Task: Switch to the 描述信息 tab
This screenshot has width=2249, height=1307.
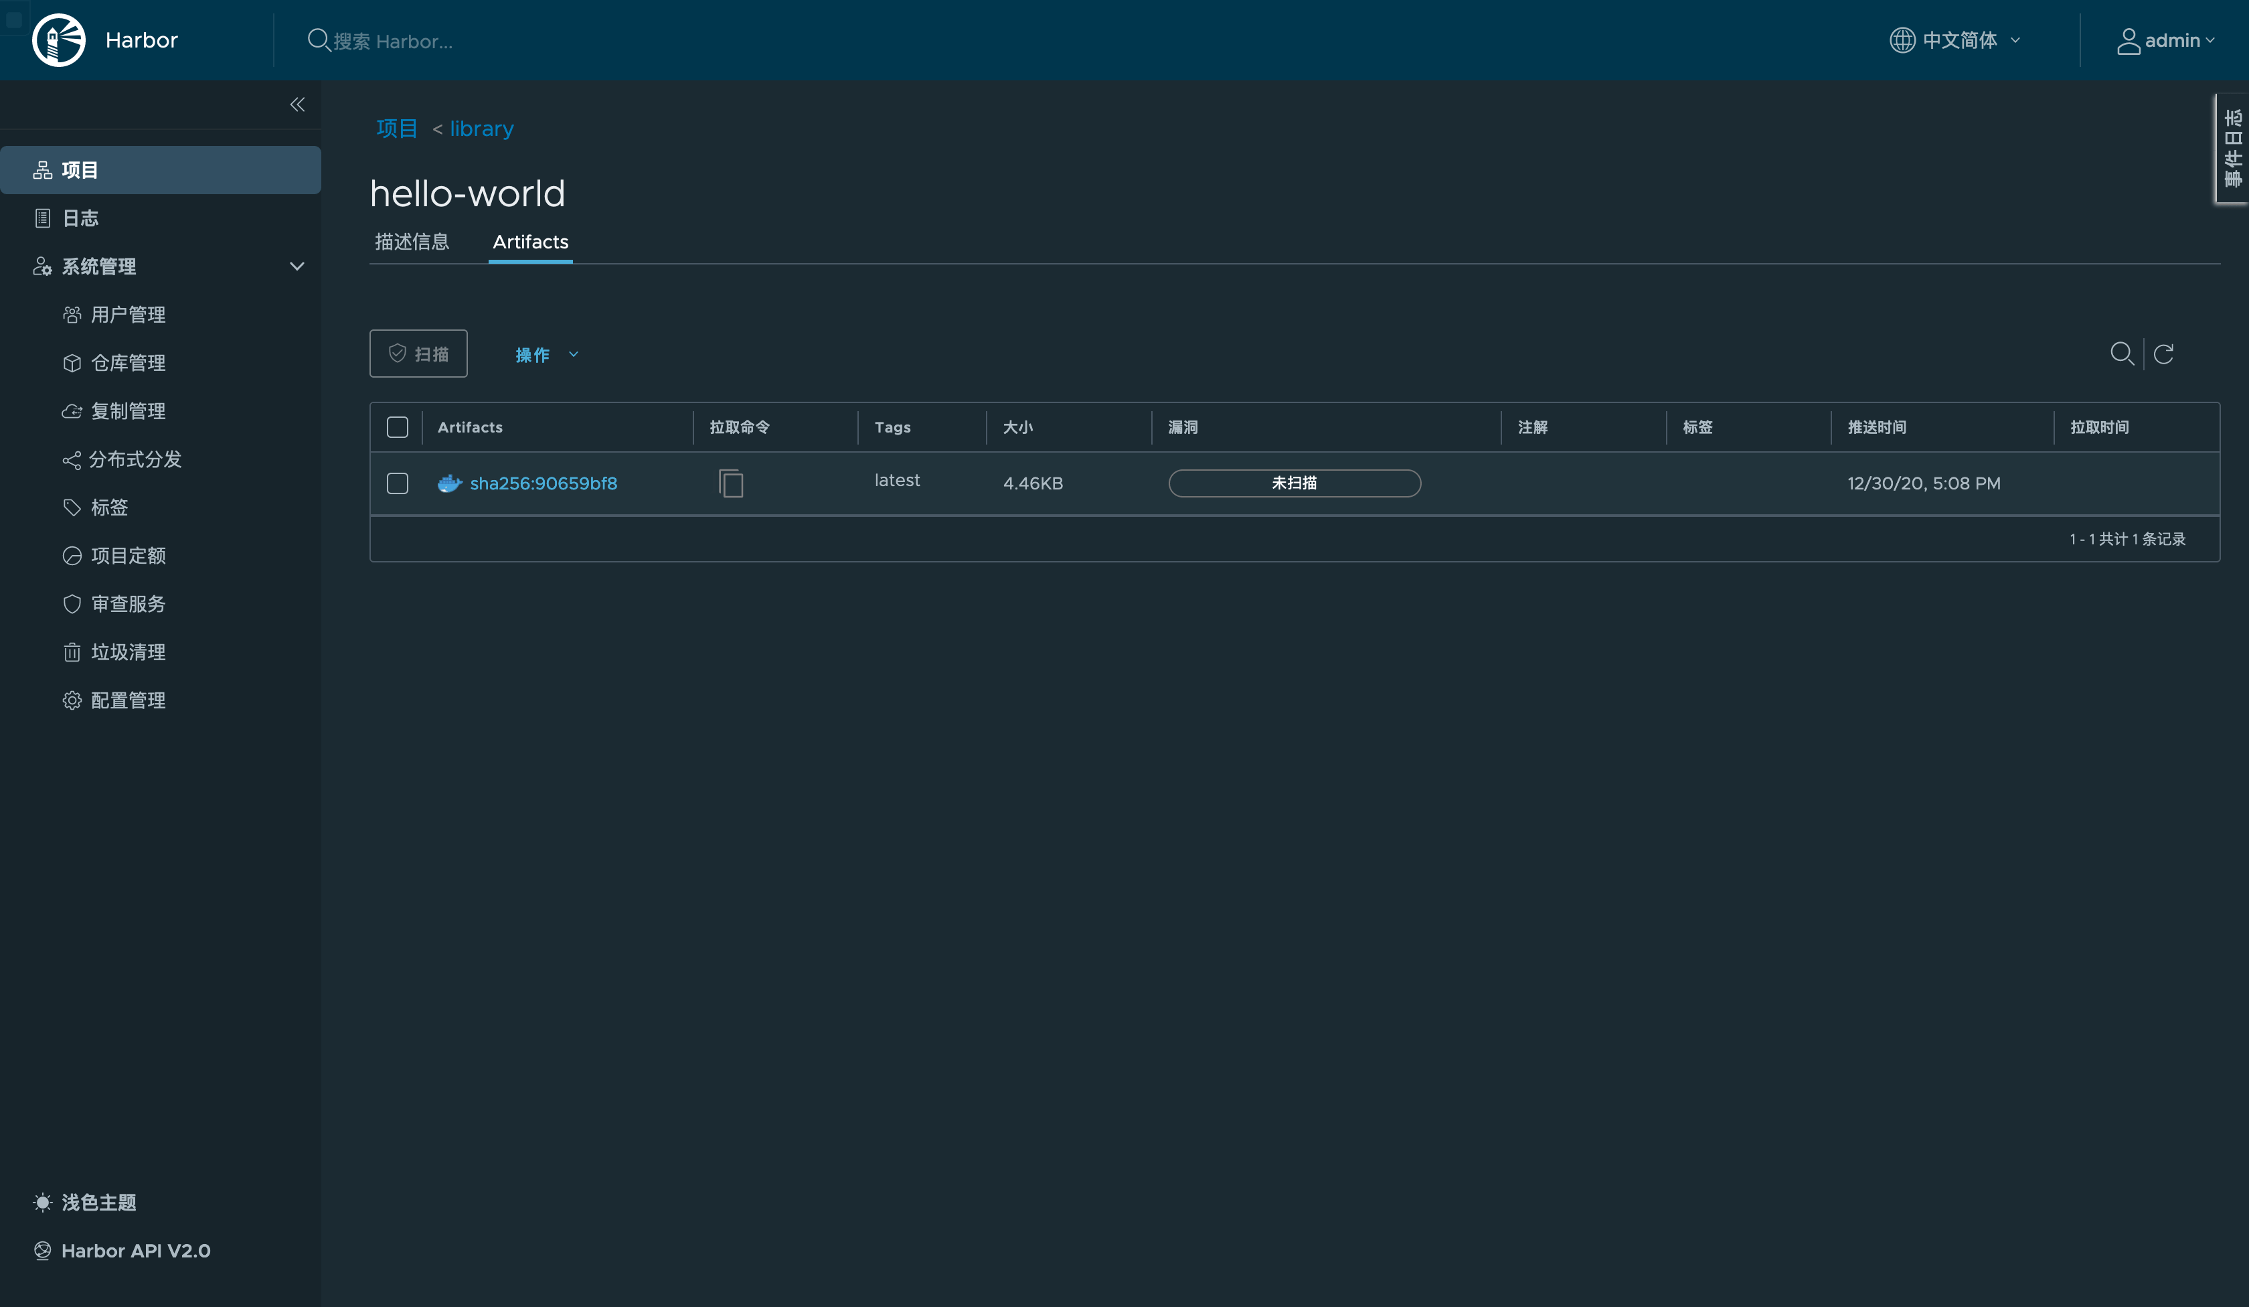Action: coord(412,241)
